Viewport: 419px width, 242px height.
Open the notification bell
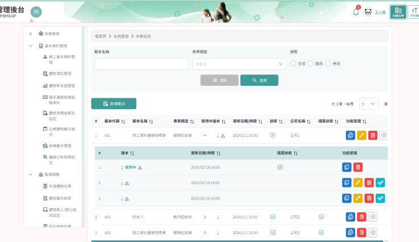356,12
